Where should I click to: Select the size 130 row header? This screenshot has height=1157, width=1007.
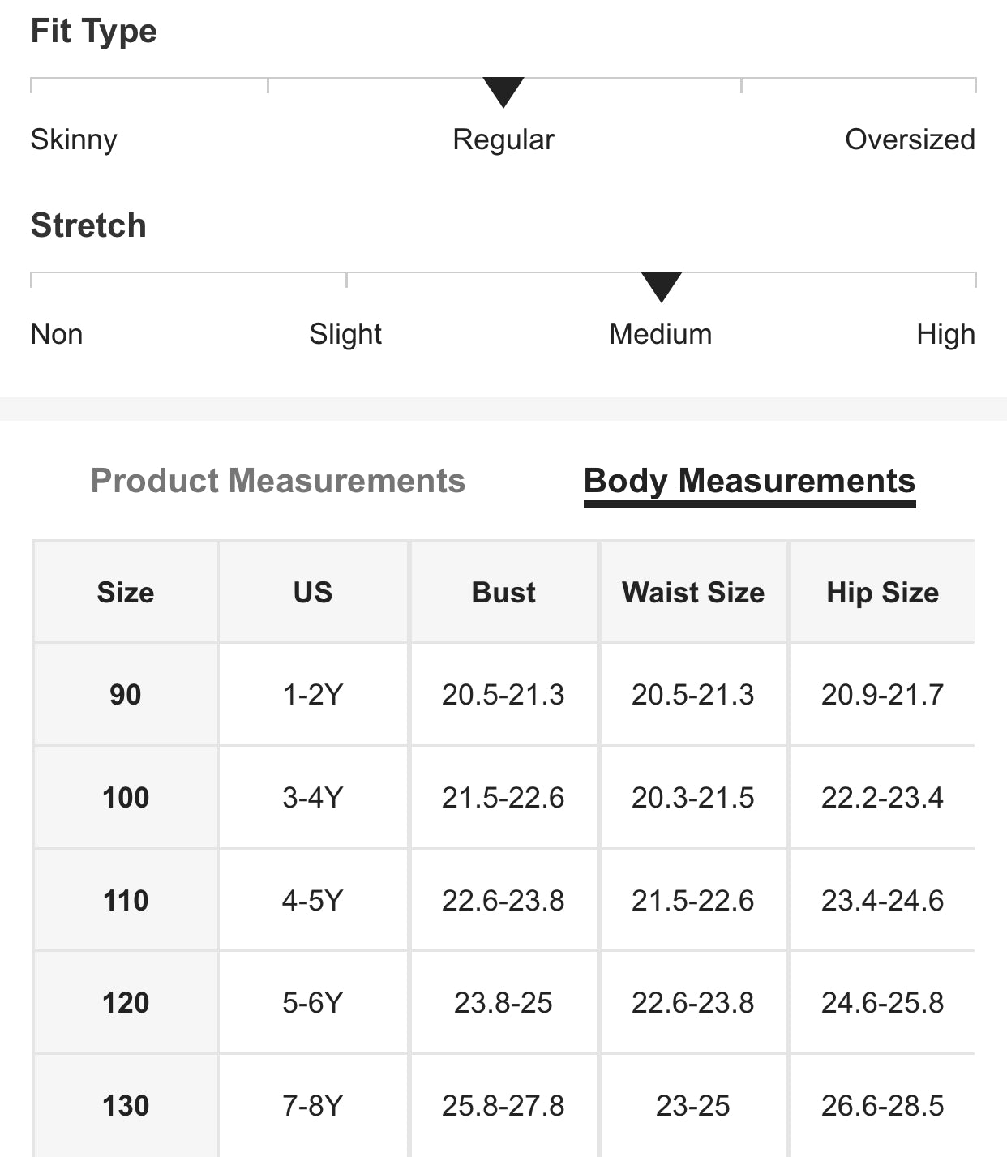[126, 1106]
